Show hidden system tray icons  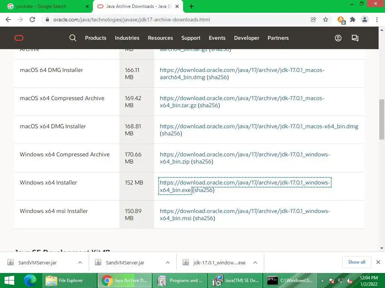tap(322, 281)
